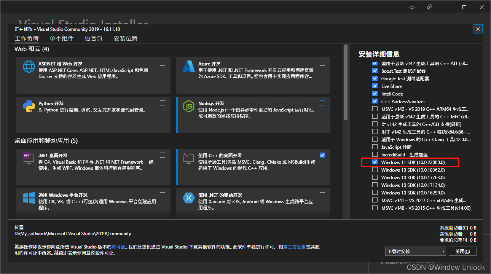Click the Web 和云 (4) section heading

(x=32, y=49)
